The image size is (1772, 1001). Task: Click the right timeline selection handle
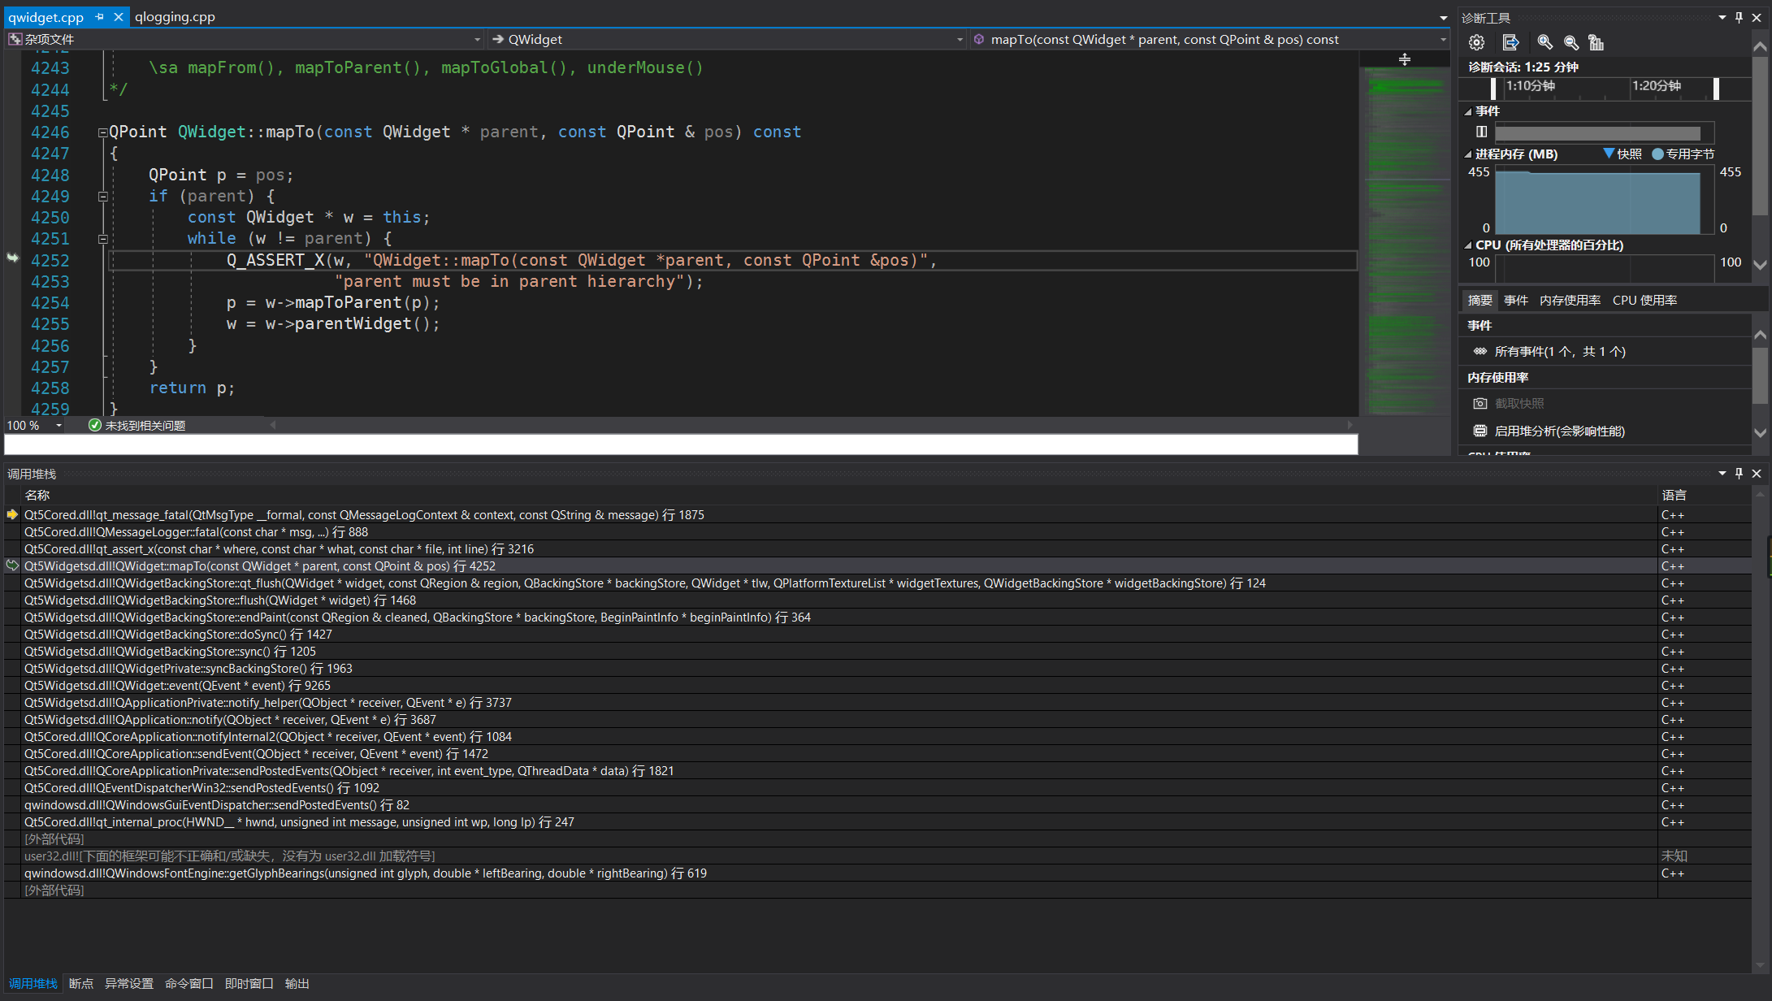pyautogui.click(x=1716, y=88)
